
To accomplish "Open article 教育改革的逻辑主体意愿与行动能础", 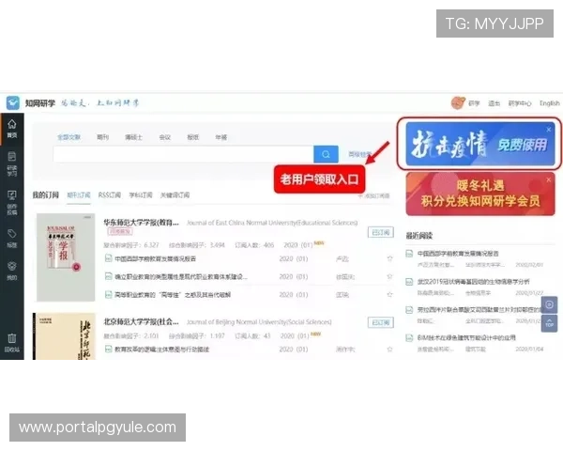I will click(x=162, y=350).
